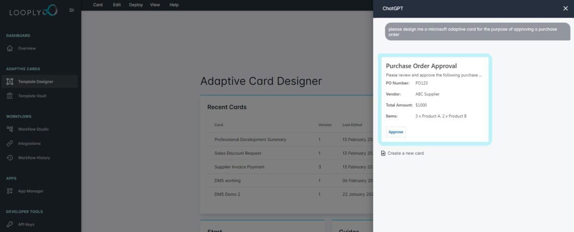
Task: Open the Deploy menu
Action: tap(136, 5)
